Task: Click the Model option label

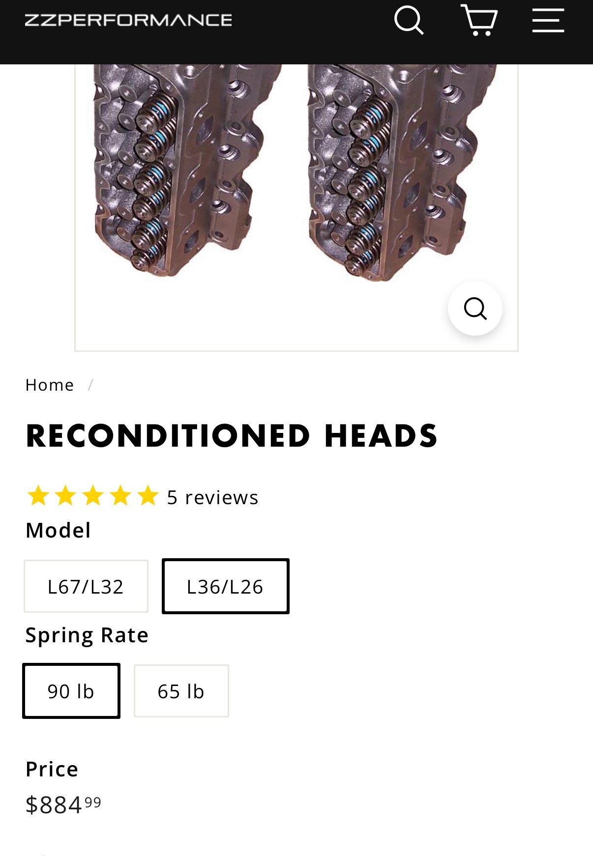Action: 58,530
